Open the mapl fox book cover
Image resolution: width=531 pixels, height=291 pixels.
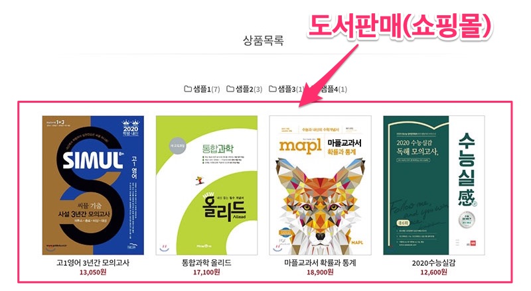point(320,185)
